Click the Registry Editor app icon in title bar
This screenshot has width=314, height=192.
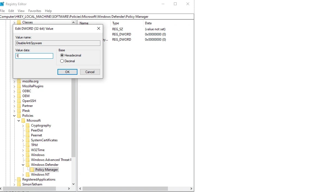2,4
